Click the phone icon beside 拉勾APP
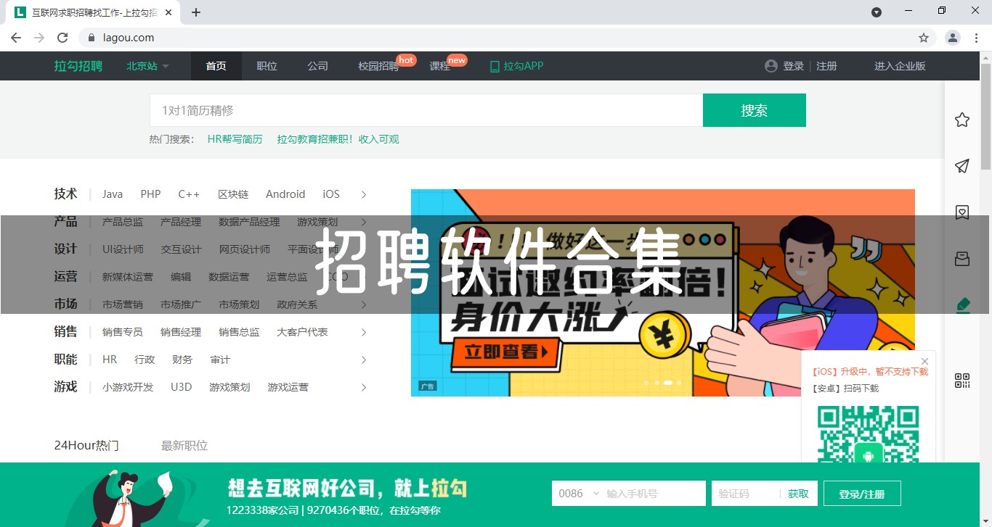The image size is (992, 527). (495, 66)
